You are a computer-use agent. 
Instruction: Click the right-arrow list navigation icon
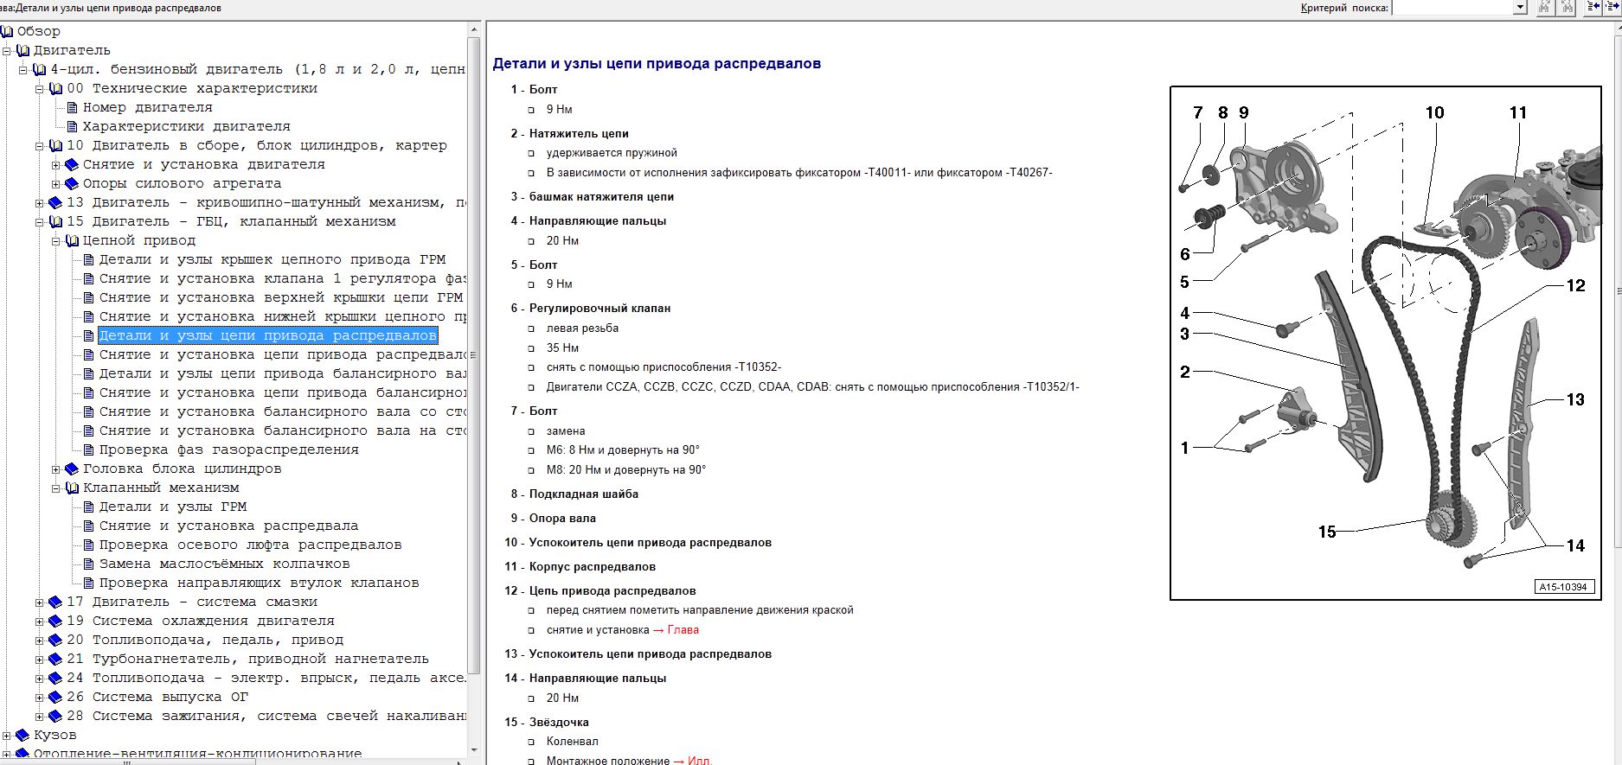(x=1613, y=8)
